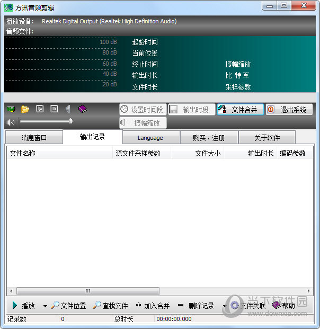Select the 输出记录 tab
320x329 pixels.
pyautogui.click(x=93, y=137)
